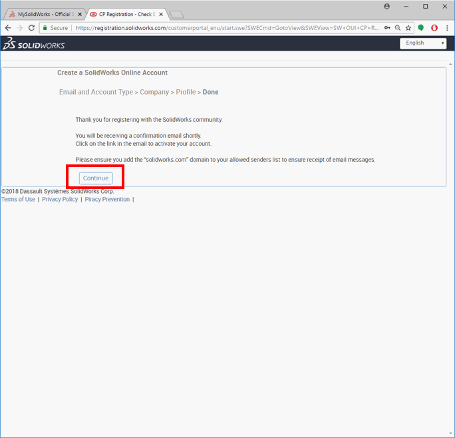The width and height of the screenshot is (455, 438).
Task: Bookmark this page with star icon
Action: pyautogui.click(x=408, y=28)
